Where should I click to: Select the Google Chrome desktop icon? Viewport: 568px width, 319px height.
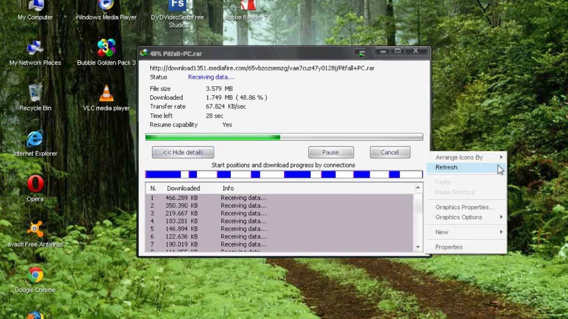[x=35, y=280]
